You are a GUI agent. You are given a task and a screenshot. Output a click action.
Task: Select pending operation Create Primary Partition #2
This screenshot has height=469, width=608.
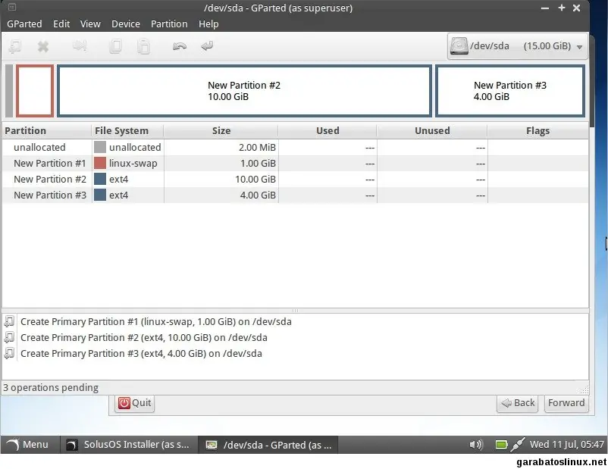pyautogui.click(x=144, y=338)
